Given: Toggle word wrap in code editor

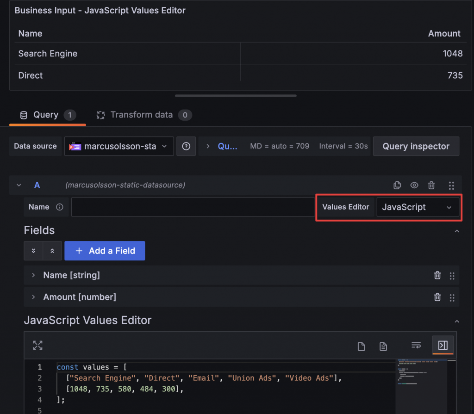Looking at the screenshot, I should click(416, 345).
